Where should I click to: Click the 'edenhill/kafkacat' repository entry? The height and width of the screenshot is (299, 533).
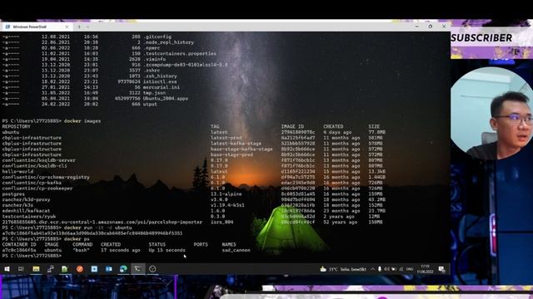coord(26,211)
